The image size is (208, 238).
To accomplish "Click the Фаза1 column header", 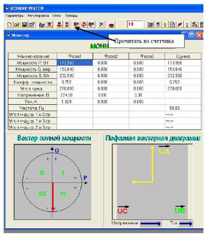I will 75,56.
